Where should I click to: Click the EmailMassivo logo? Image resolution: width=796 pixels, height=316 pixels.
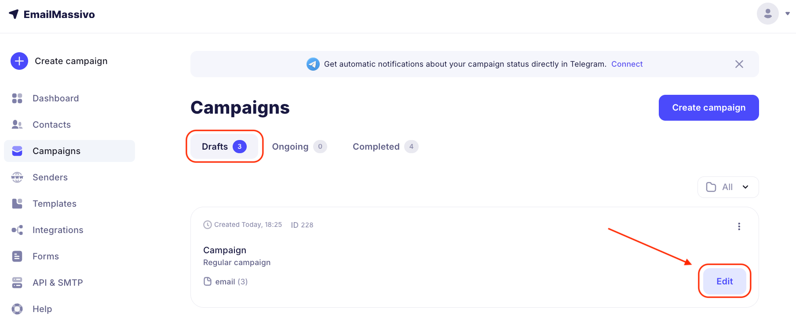(52, 14)
